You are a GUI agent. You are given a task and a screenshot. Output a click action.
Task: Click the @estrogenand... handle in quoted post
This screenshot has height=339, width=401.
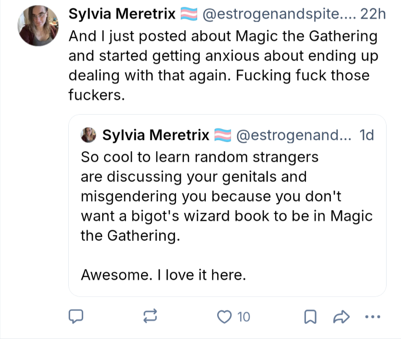point(294,135)
